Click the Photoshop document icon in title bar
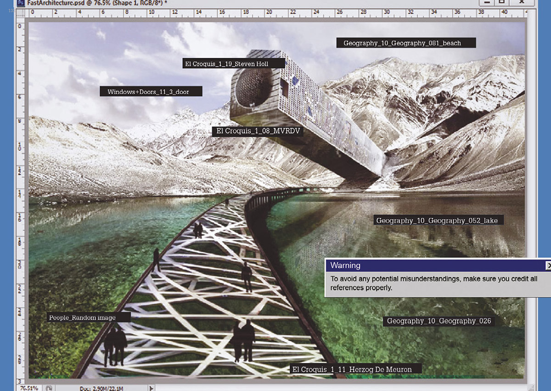The height and width of the screenshot is (391, 551). click(21, 3)
